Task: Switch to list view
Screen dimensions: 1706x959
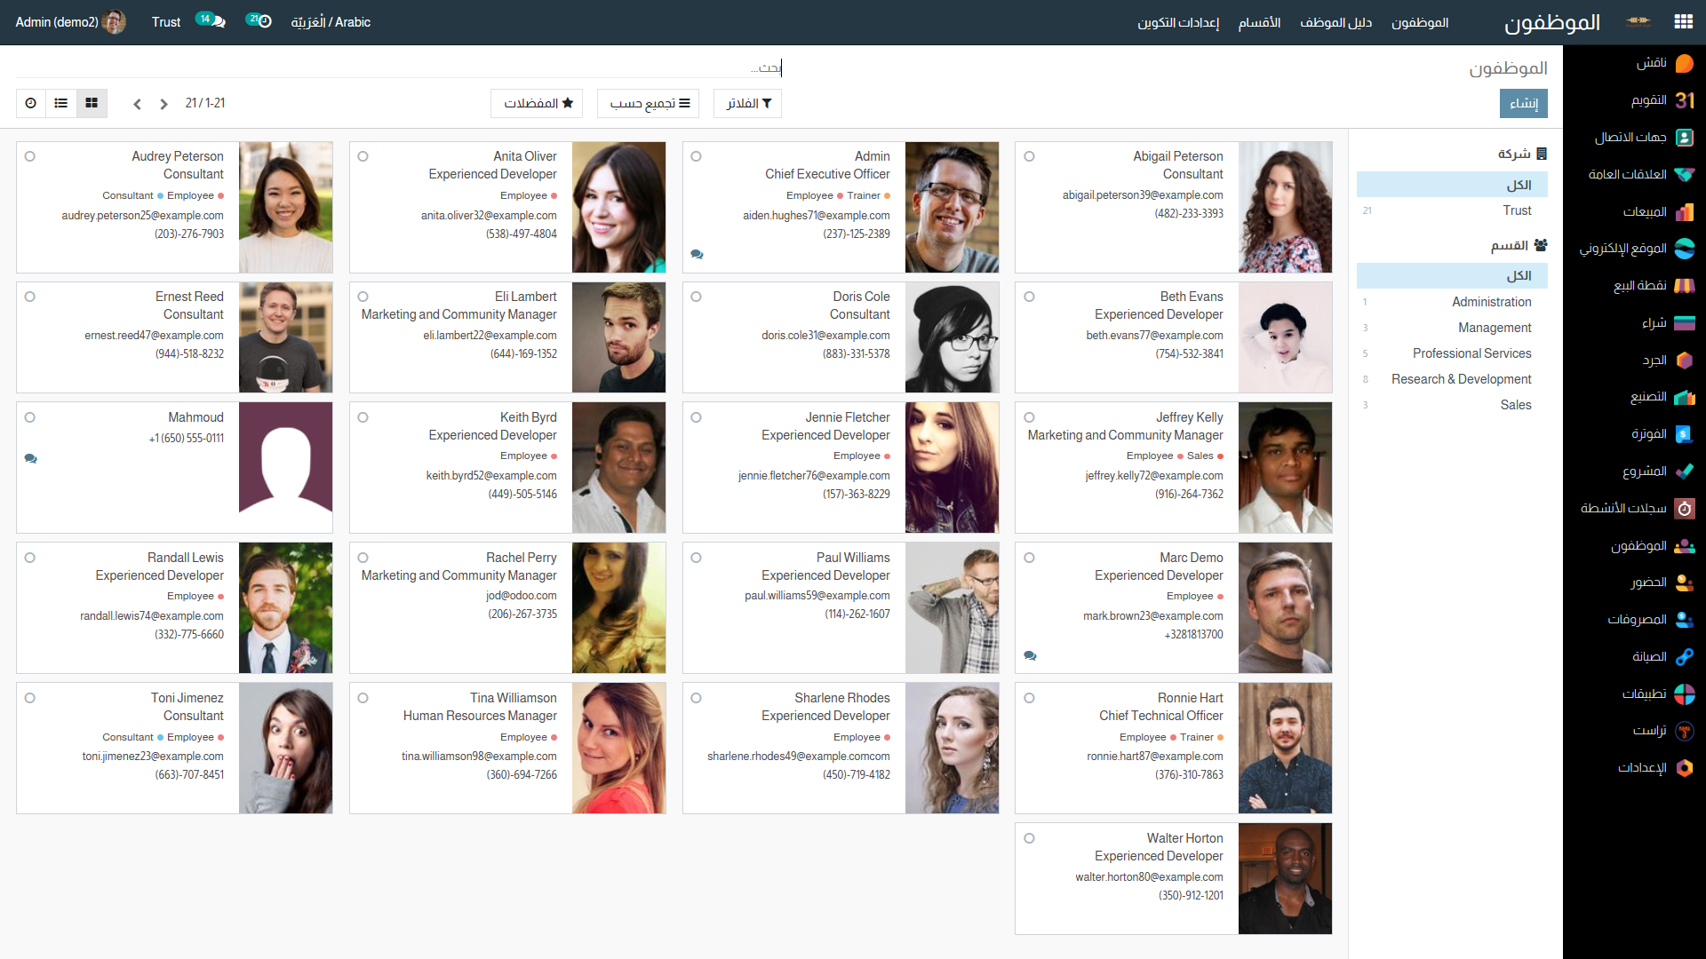Action: [x=61, y=103]
